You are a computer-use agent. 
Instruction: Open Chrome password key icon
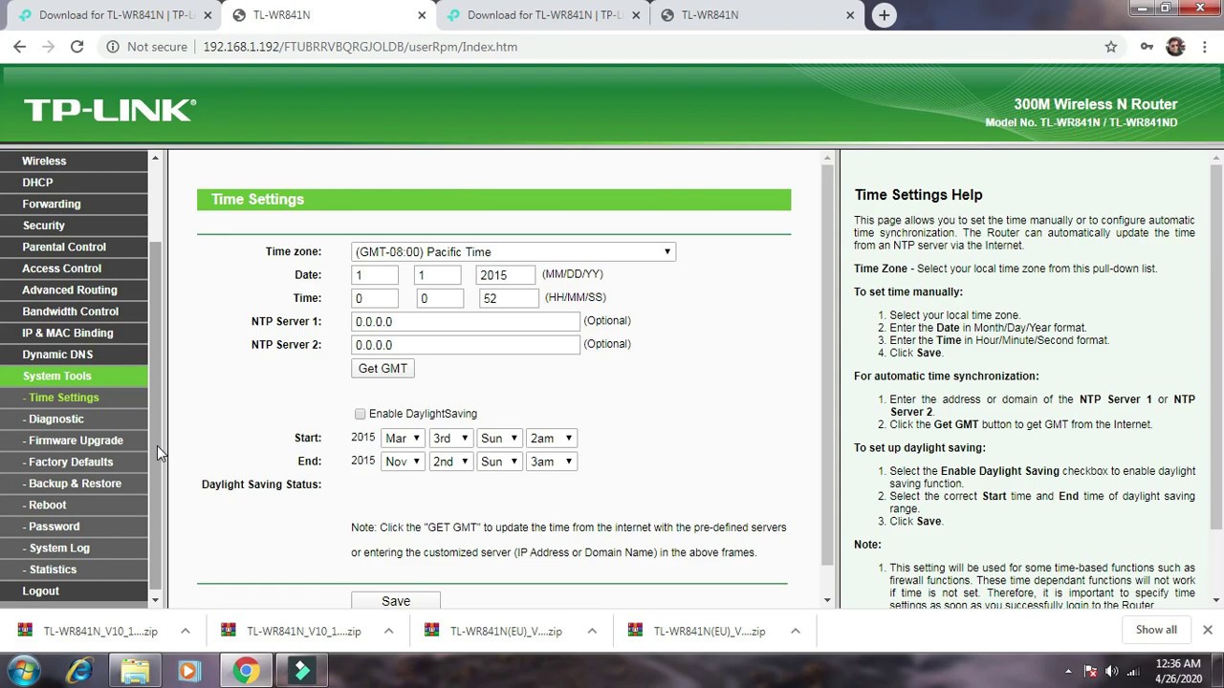coord(1147,46)
